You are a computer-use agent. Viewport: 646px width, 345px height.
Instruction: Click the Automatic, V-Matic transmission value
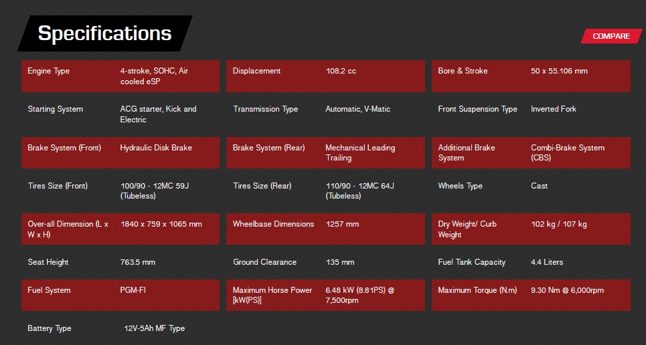tap(357, 109)
